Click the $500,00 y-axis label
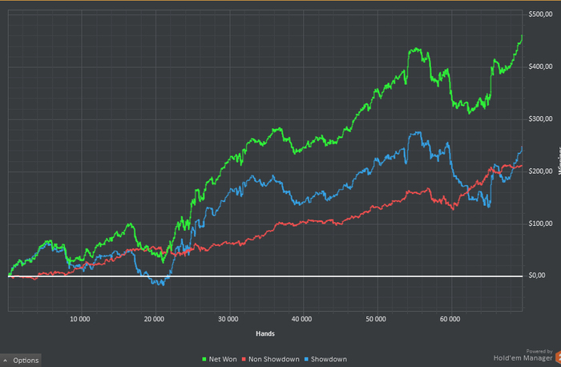561x367 pixels. click(540, 14)
